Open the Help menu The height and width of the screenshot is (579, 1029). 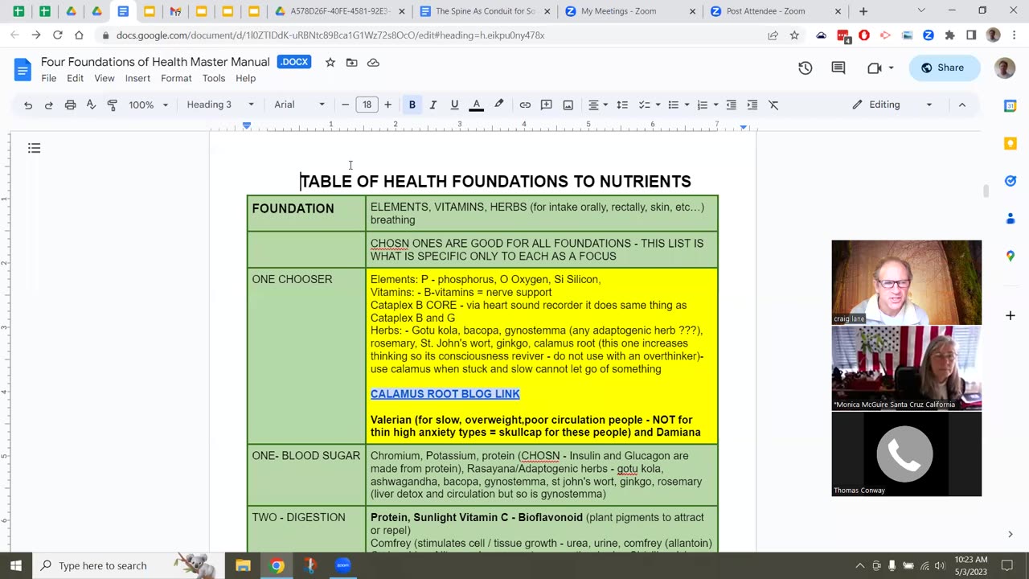245,78
